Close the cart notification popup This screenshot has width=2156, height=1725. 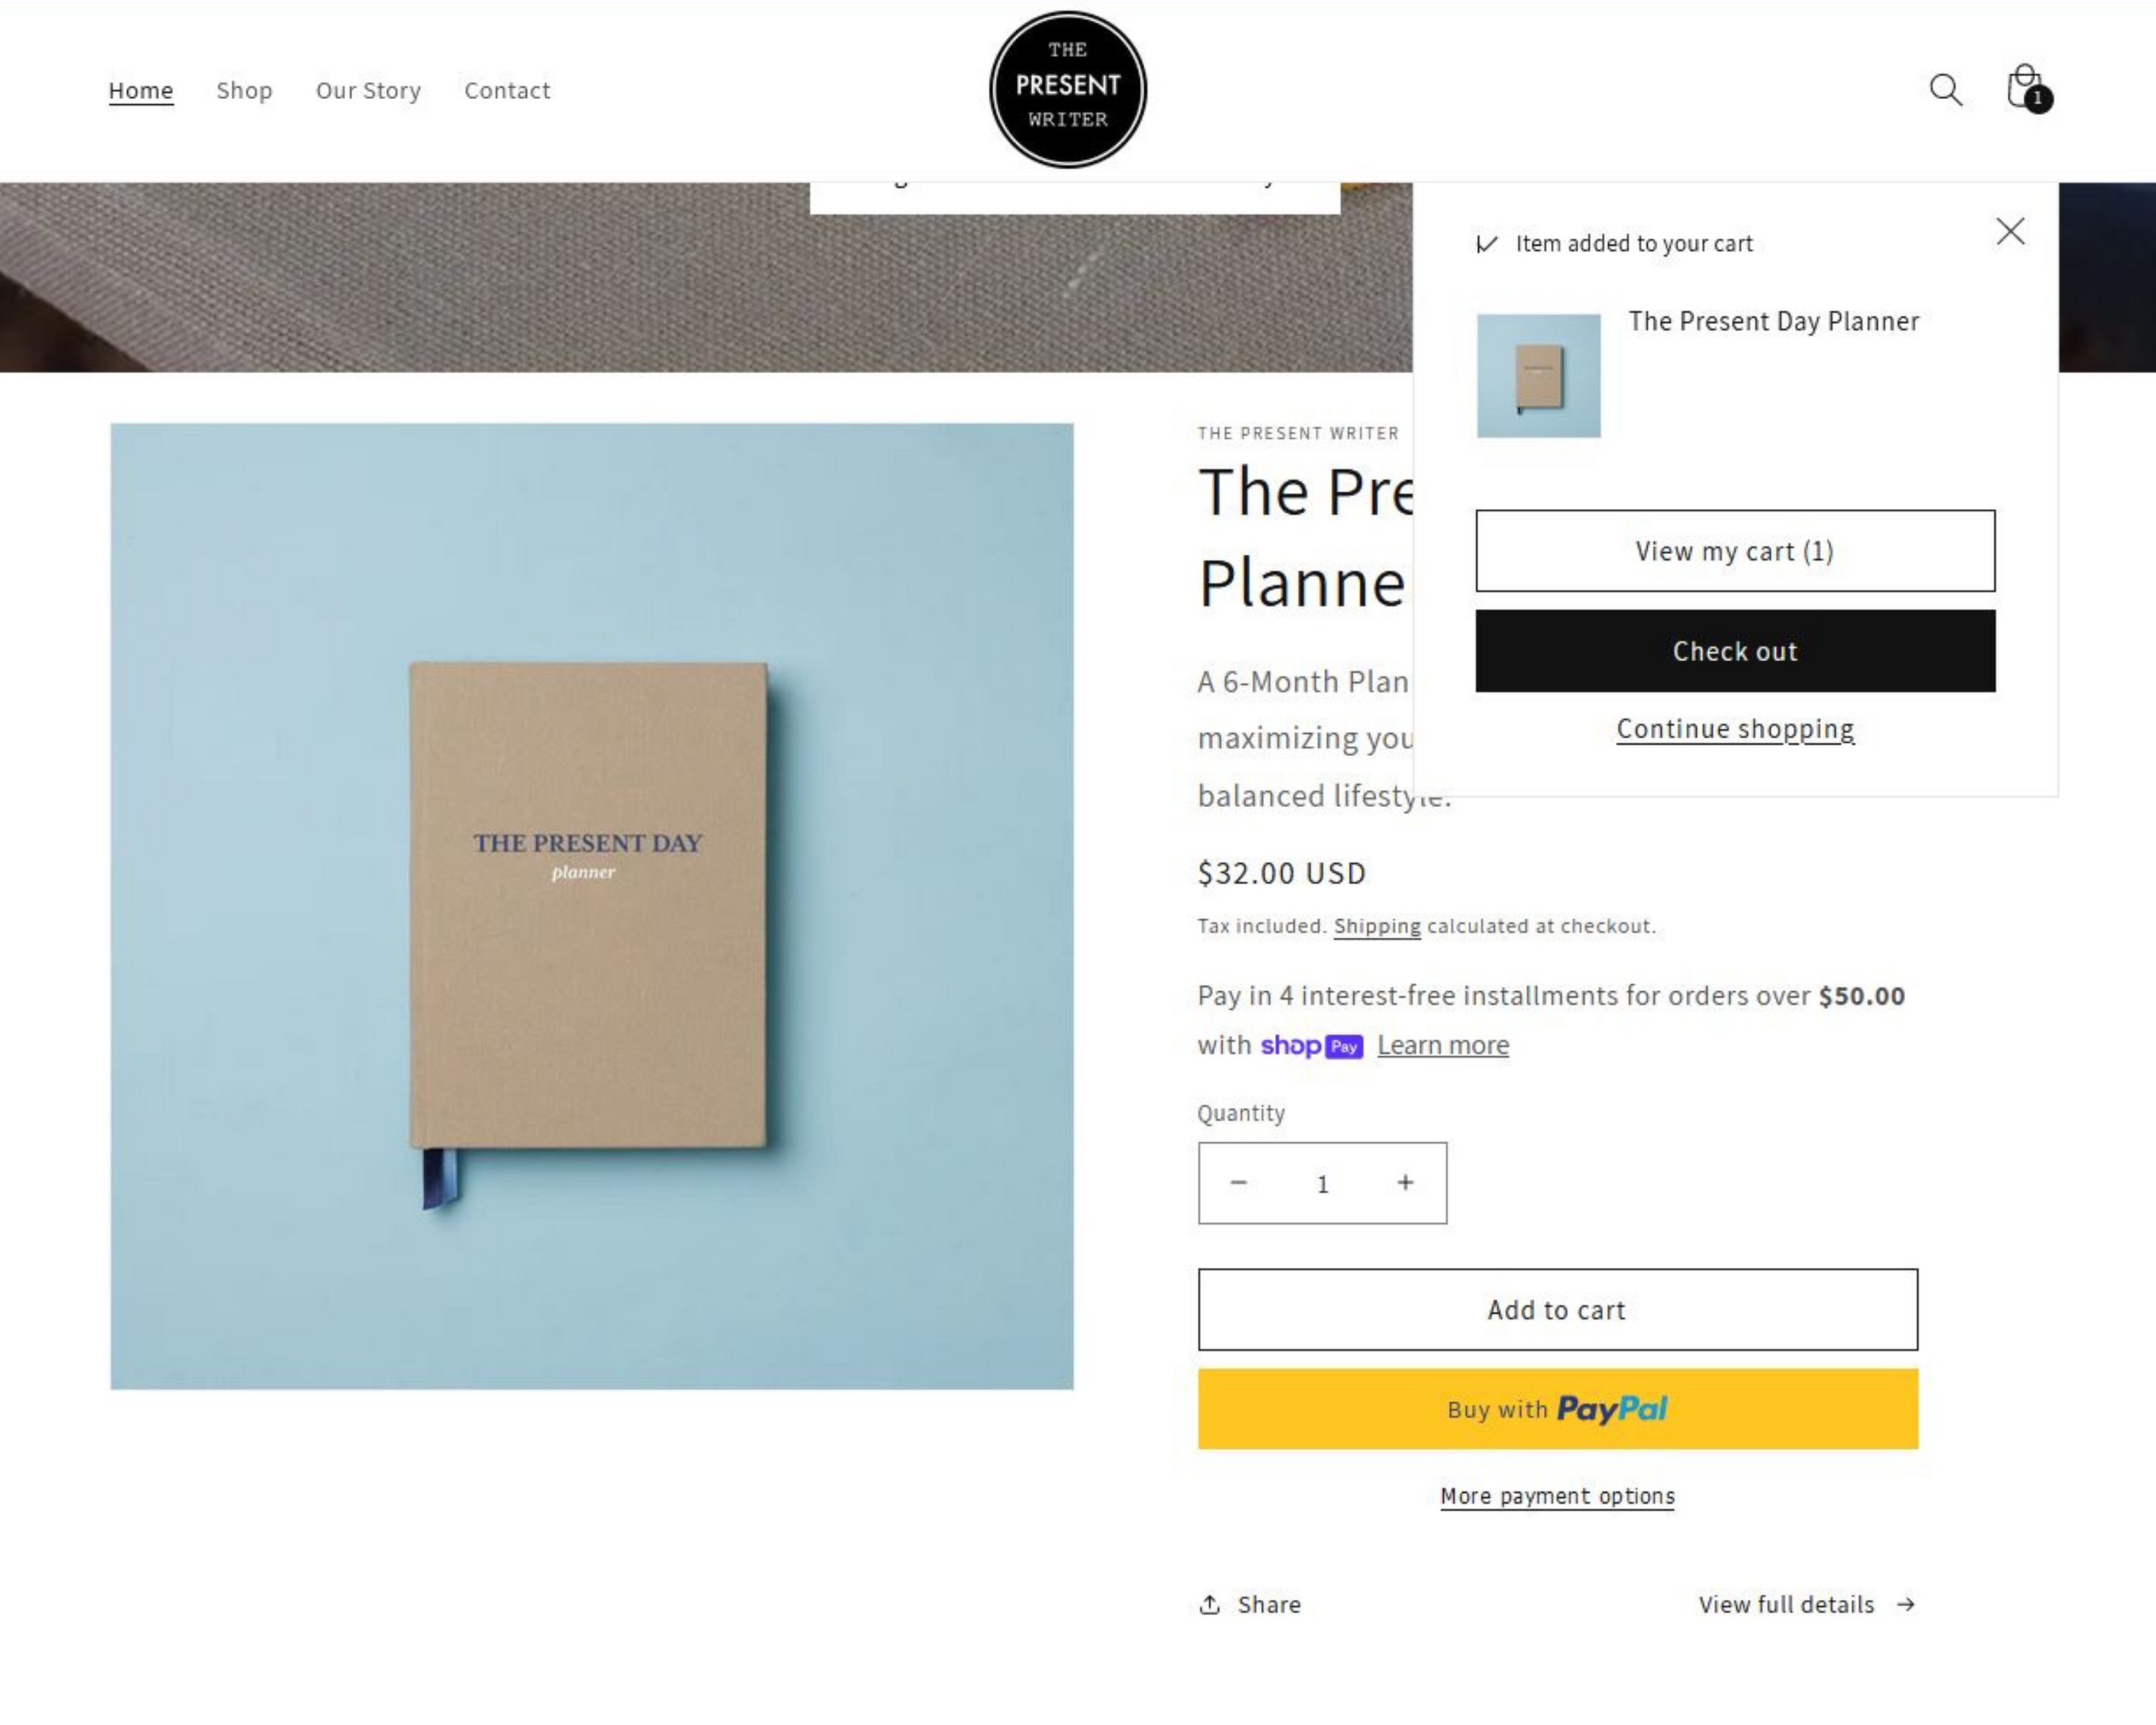click(2010, 232)
